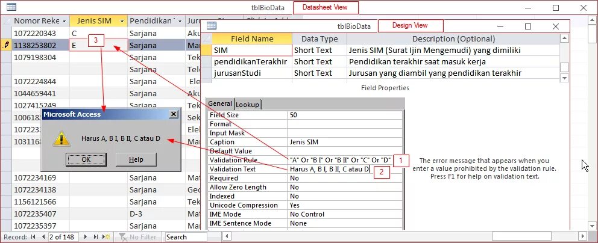The image size is (598, 243).
Task: Click the Caption value Jenis SIM
Action: click(x=345, y=142)
